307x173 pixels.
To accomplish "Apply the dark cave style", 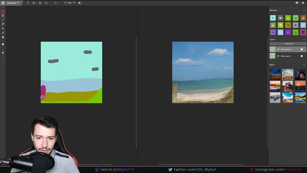I will pyautogui.click(x=300, y=74).
